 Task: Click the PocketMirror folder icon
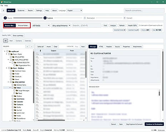(x=15, y=118)
